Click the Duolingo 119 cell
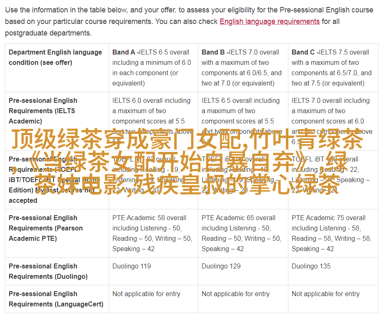This screenshot has width=385, height=318. (x=132, y=266)
